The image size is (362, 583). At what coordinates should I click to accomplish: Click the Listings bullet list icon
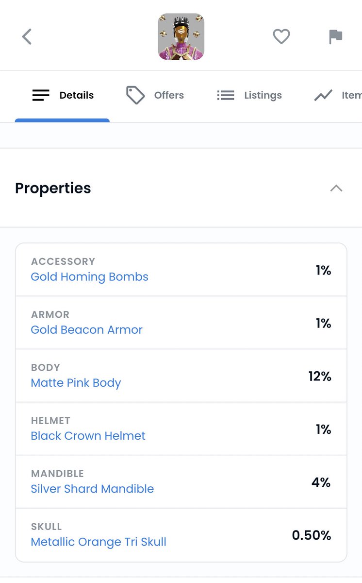pyautogui.click(x=226, y=95)
